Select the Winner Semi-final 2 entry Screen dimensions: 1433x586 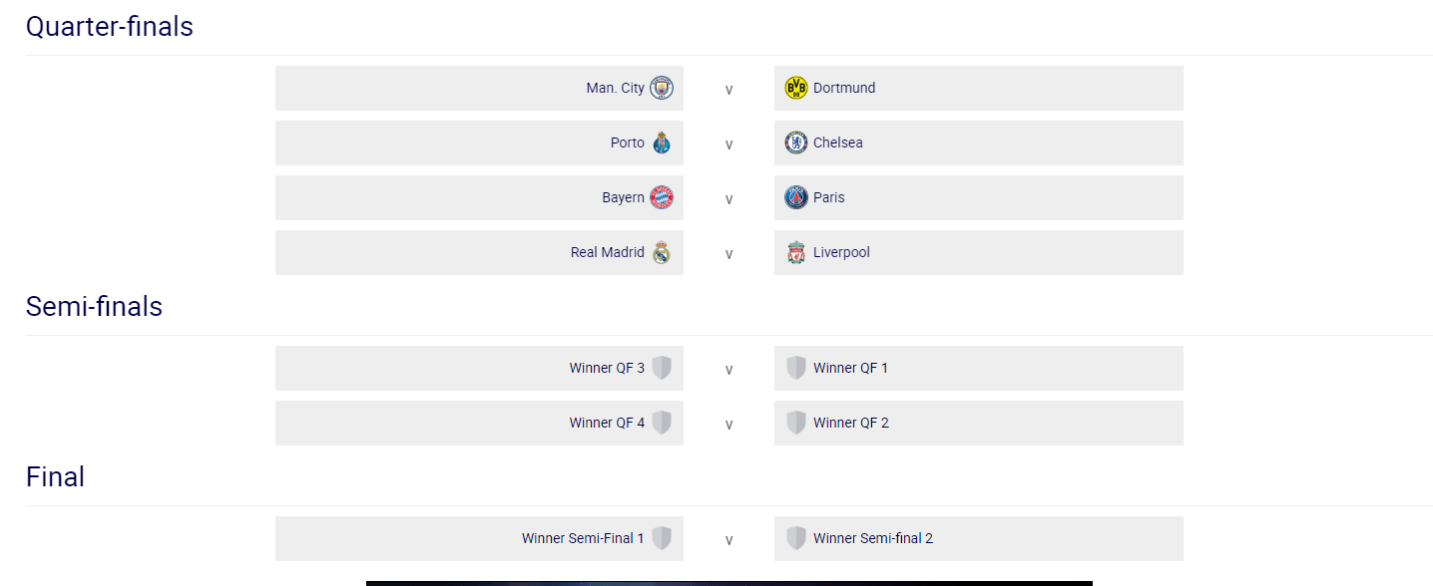[x=873, y=538]
